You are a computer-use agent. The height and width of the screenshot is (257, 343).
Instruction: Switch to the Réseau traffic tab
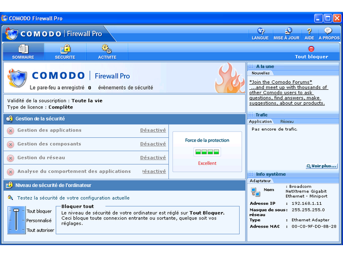pos(287,121)
